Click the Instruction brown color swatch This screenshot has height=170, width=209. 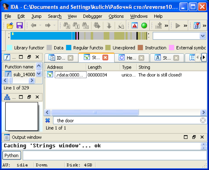coord(140,48)
